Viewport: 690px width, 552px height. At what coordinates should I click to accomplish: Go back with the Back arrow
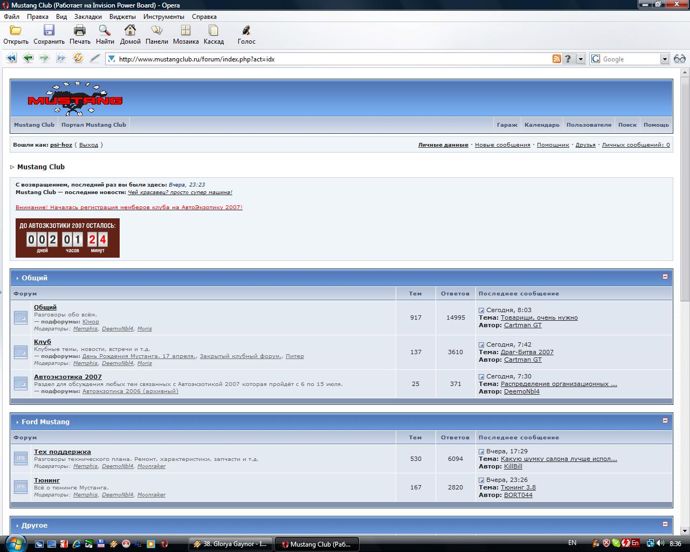pyautogui.click(x=28, y=58)
